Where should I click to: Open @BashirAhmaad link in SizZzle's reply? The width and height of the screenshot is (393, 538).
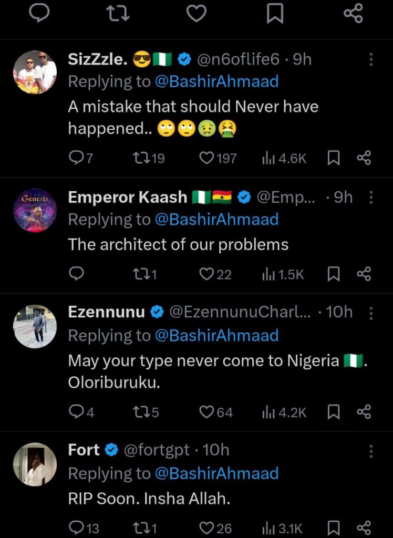216,81
